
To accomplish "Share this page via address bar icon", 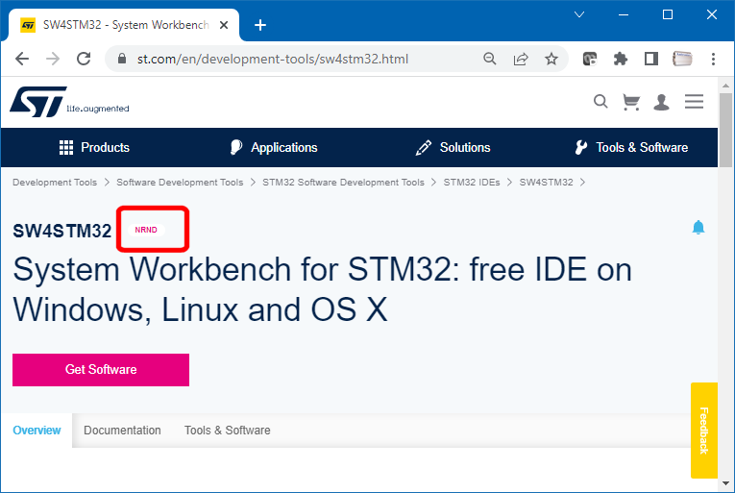I will coord(521,59).
